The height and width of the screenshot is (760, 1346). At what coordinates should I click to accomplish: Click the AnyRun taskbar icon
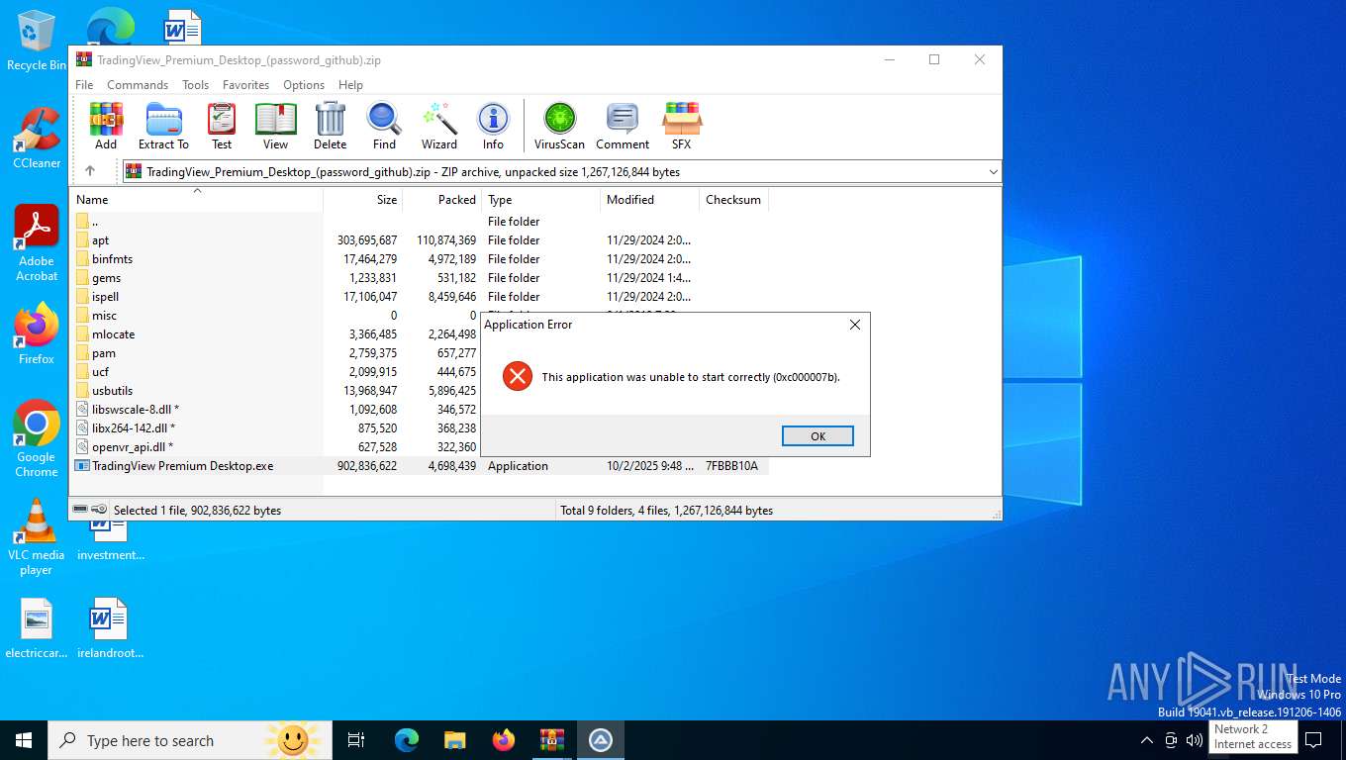[x=601, y=740]
